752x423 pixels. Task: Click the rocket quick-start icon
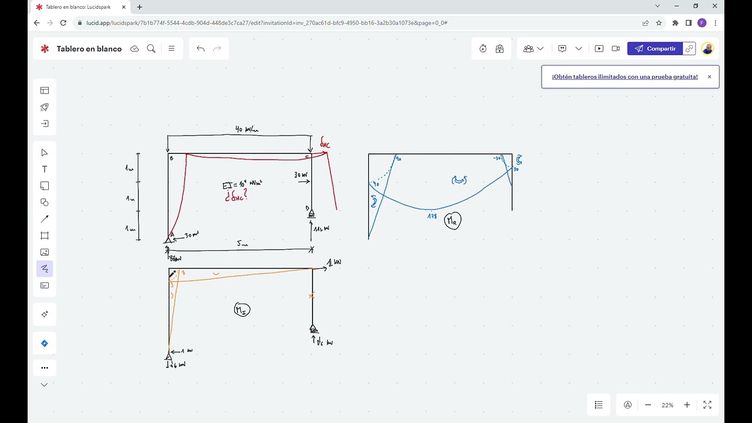(x=45, y=107)
